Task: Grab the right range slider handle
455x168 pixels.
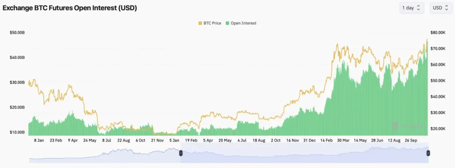Action: 428,153
